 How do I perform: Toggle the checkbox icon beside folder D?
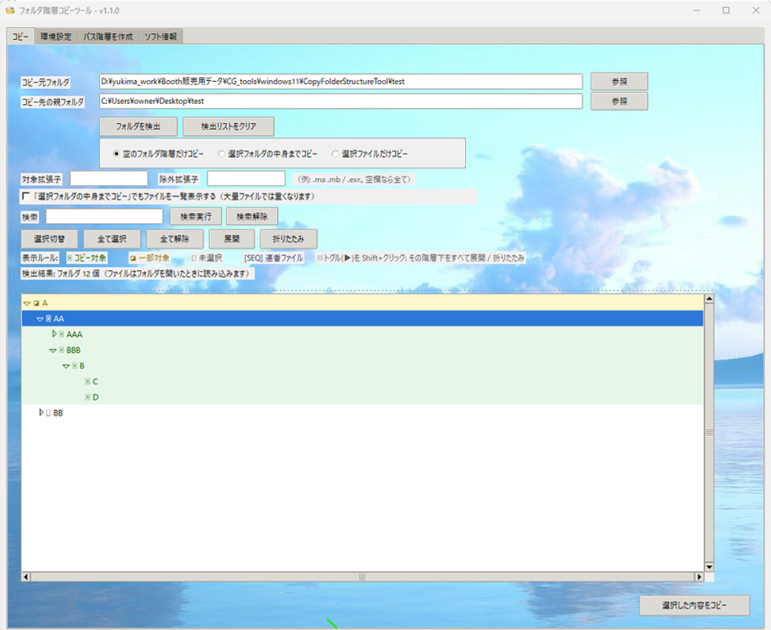pos(88,398)
